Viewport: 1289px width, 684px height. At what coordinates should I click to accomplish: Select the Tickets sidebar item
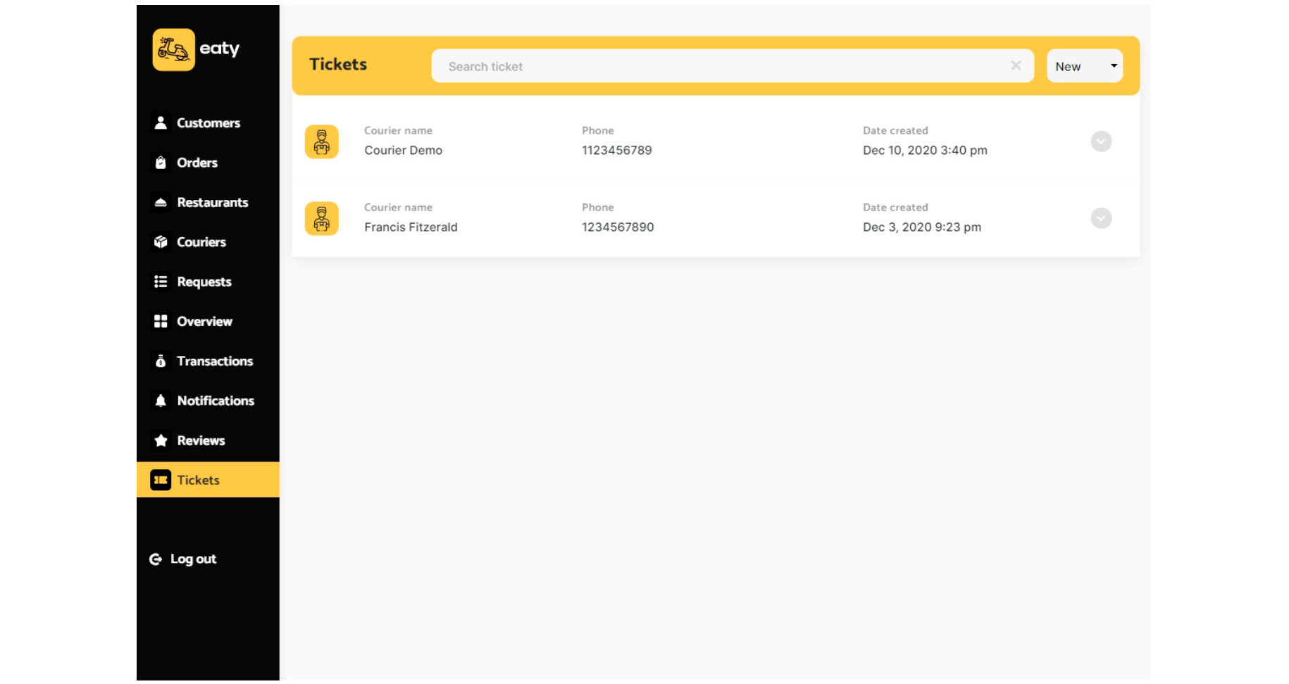[208, 480]
